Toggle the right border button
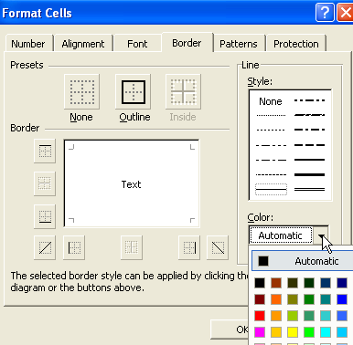 tap(189, 247)
